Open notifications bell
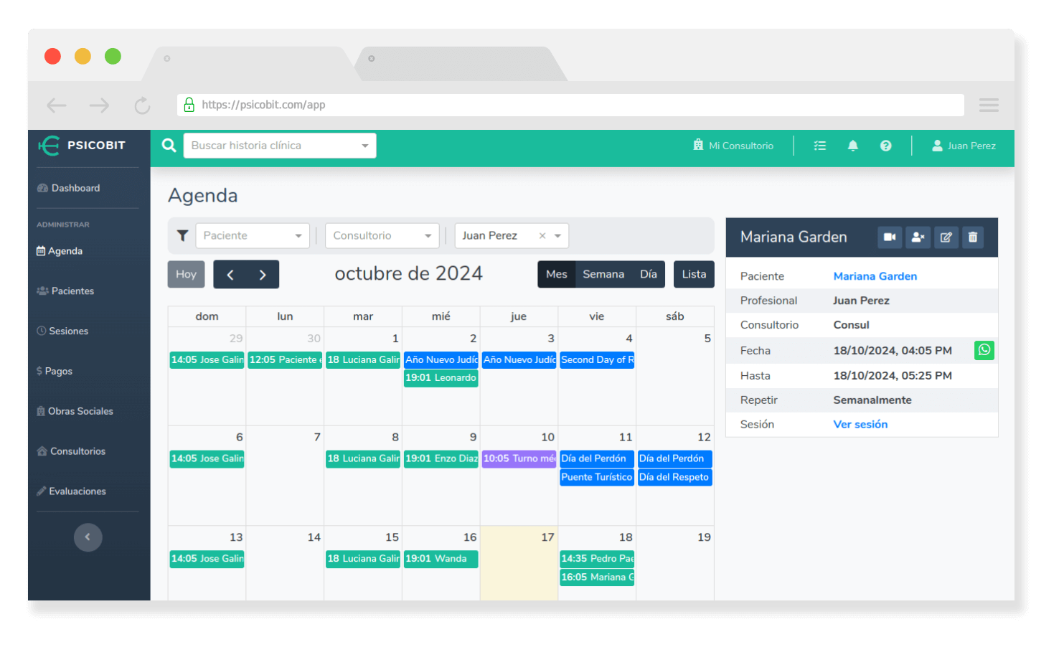The image size is (1064, 660). [852, 146]
